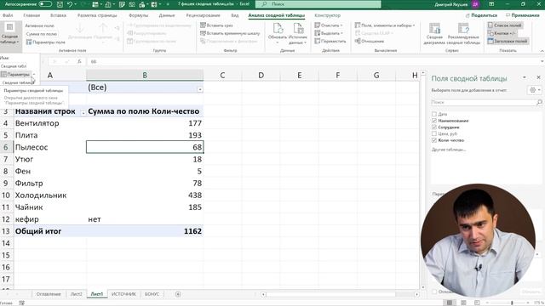Click the vertical scrollbar down arrow
This screenshot has width=545, height=306.
coord(423,287)
